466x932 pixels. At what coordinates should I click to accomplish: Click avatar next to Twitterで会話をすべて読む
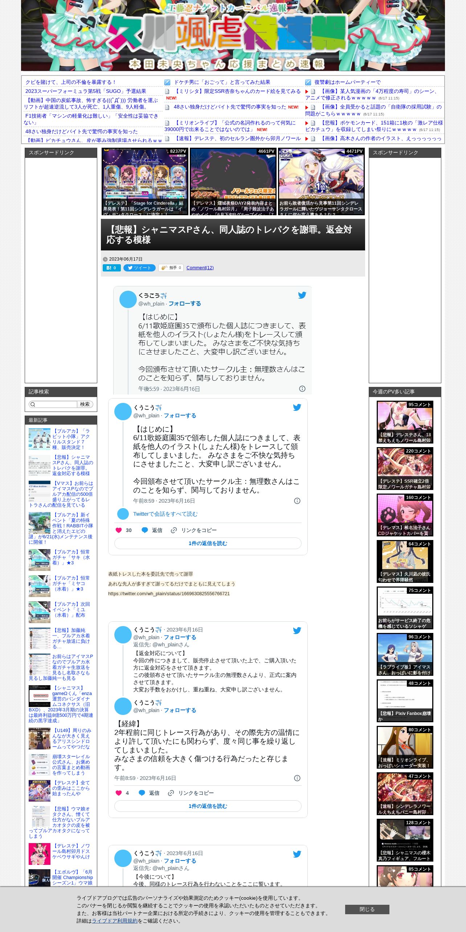[x=123, y=514]
